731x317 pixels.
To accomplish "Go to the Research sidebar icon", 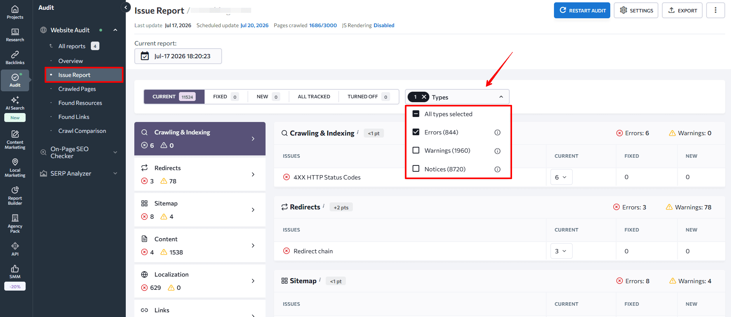I will coord(15,35).
